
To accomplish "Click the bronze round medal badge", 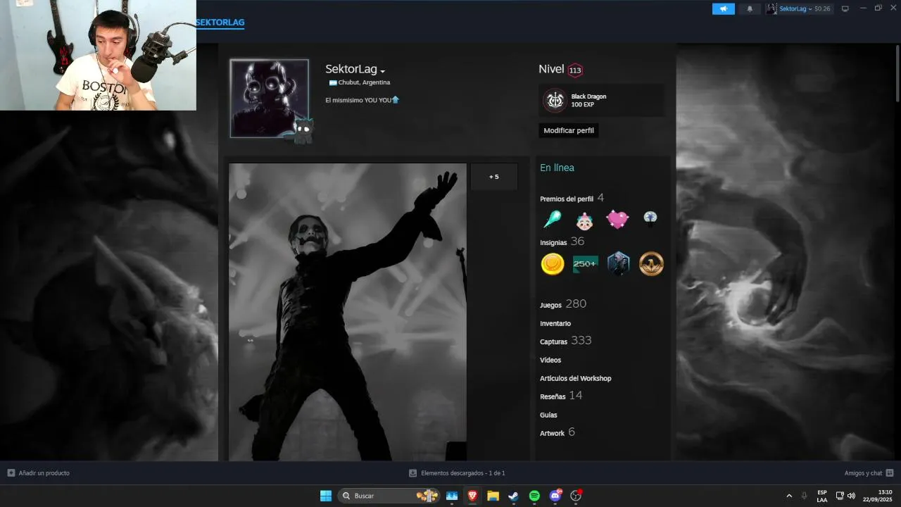I will [651, 264].
